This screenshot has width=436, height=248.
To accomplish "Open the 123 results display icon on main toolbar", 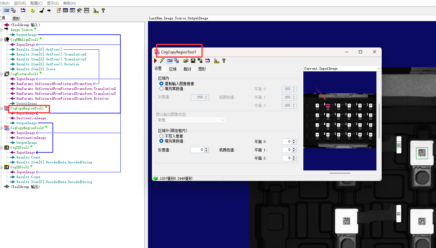I will (65, 10).
